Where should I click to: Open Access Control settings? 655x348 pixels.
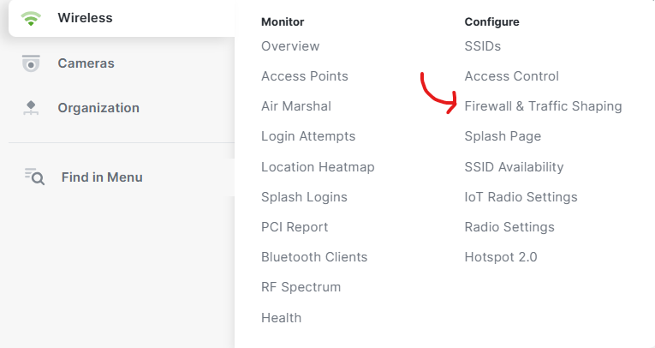[x=511, y=76]
